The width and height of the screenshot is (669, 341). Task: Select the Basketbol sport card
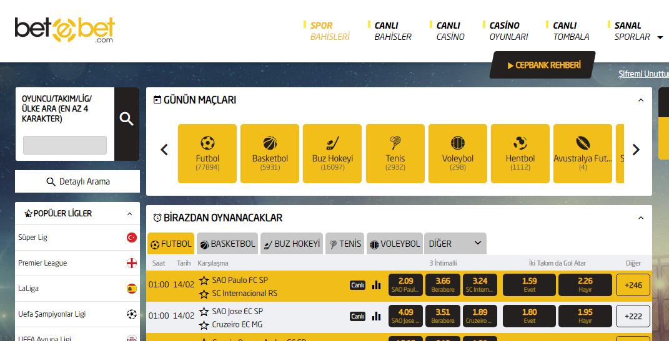270,154
